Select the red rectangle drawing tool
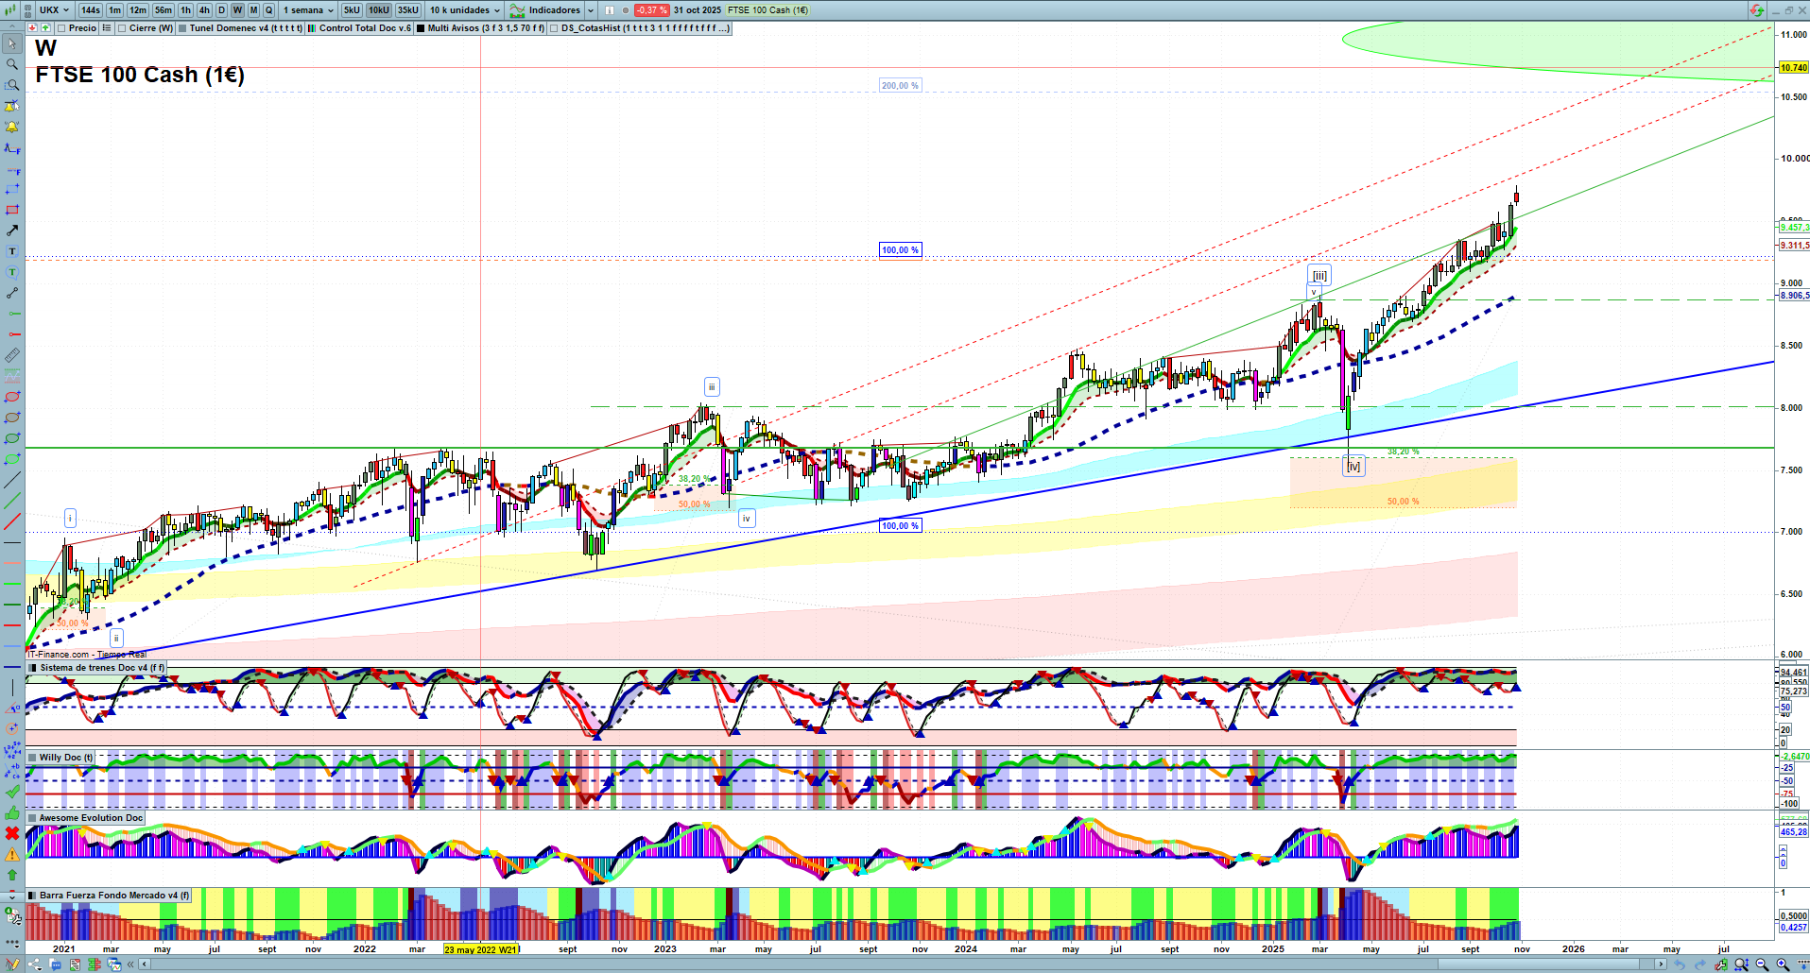The image size is (1810, 973). (12, 210)
